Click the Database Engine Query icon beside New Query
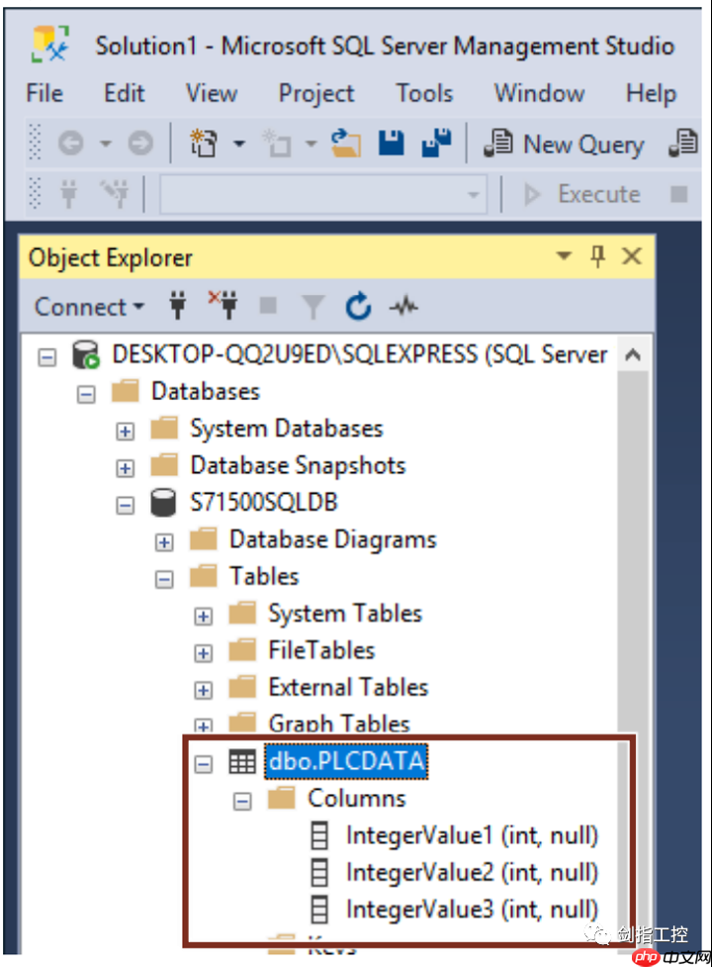Image resolution: width=712 pixels, height=967 pixels. tap(683, 144)
